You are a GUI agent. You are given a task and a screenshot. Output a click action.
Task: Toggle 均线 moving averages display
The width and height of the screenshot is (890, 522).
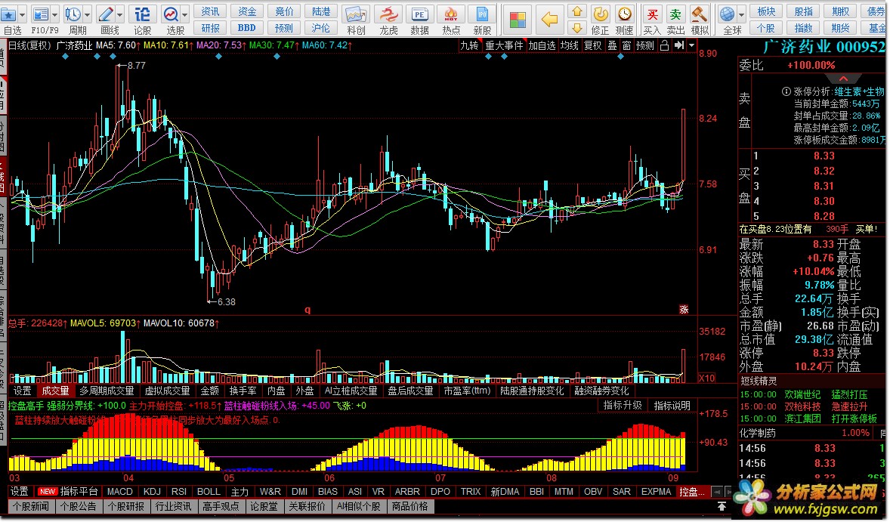(570, 45)
